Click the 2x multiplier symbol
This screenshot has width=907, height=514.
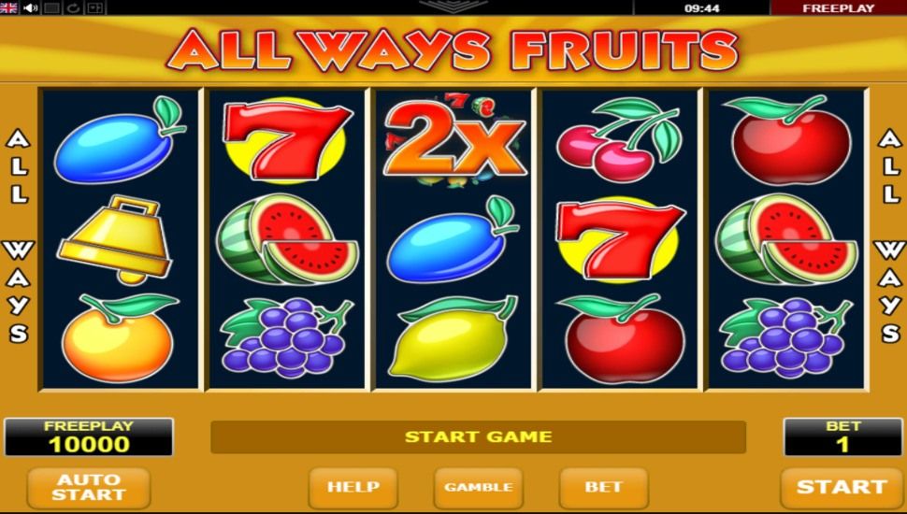454,140
